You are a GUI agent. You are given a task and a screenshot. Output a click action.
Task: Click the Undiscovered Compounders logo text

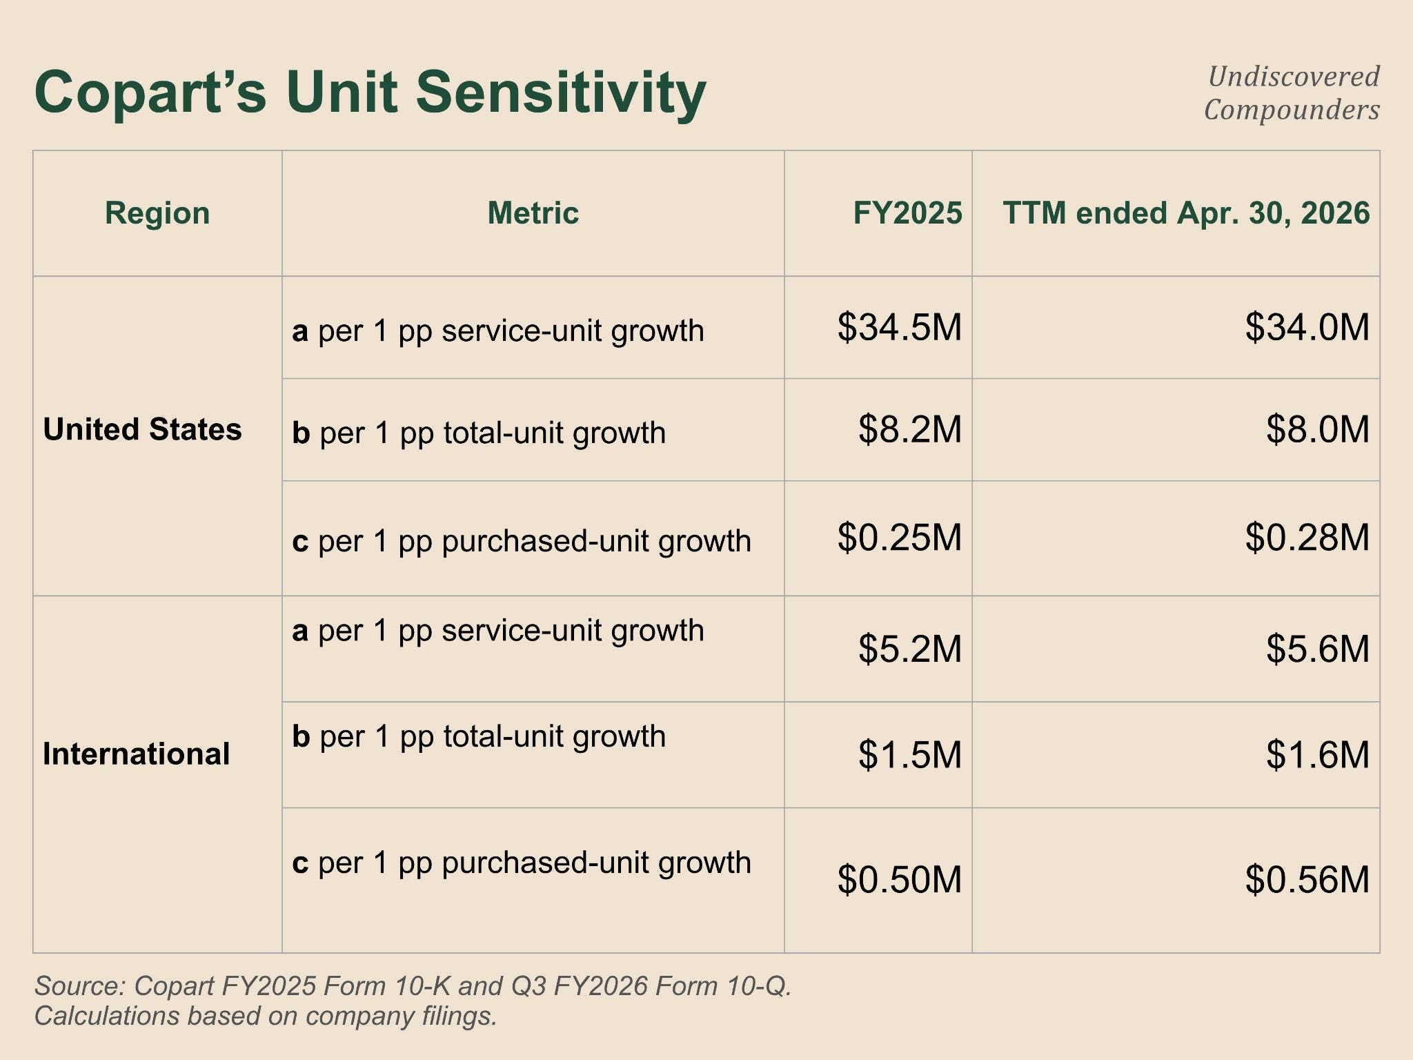tap(1292, 93)
